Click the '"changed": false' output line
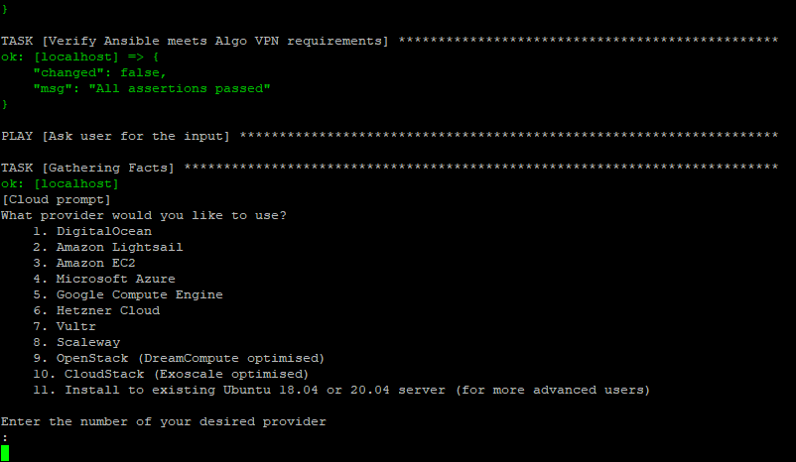Image resolution: width=796 pixels, height=462 pixels. (99, 72)
